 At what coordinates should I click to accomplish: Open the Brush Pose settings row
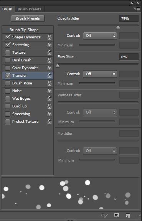click(28, 83)
